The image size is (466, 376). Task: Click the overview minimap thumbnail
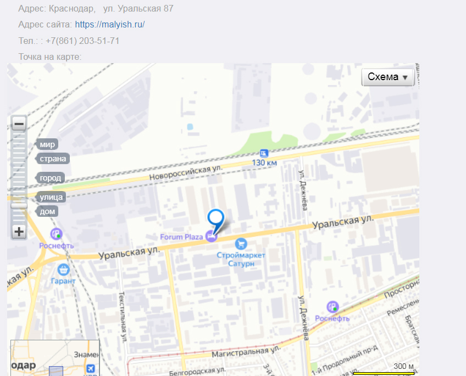coord(55,358)
